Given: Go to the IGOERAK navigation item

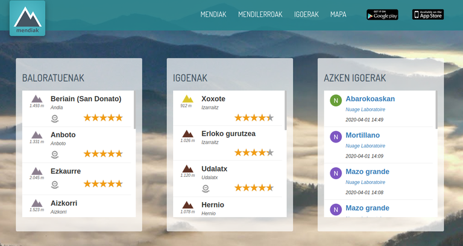Looking at the screenshot, I should click(x=306, y=14).
